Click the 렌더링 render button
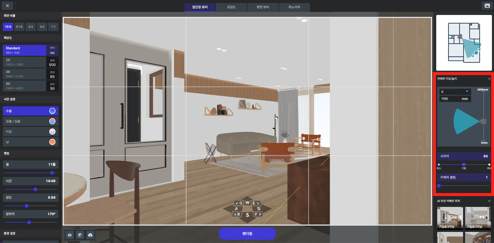The height and width of the screenshot is (243, 494). pyautogui.click(x=247, y=234)
